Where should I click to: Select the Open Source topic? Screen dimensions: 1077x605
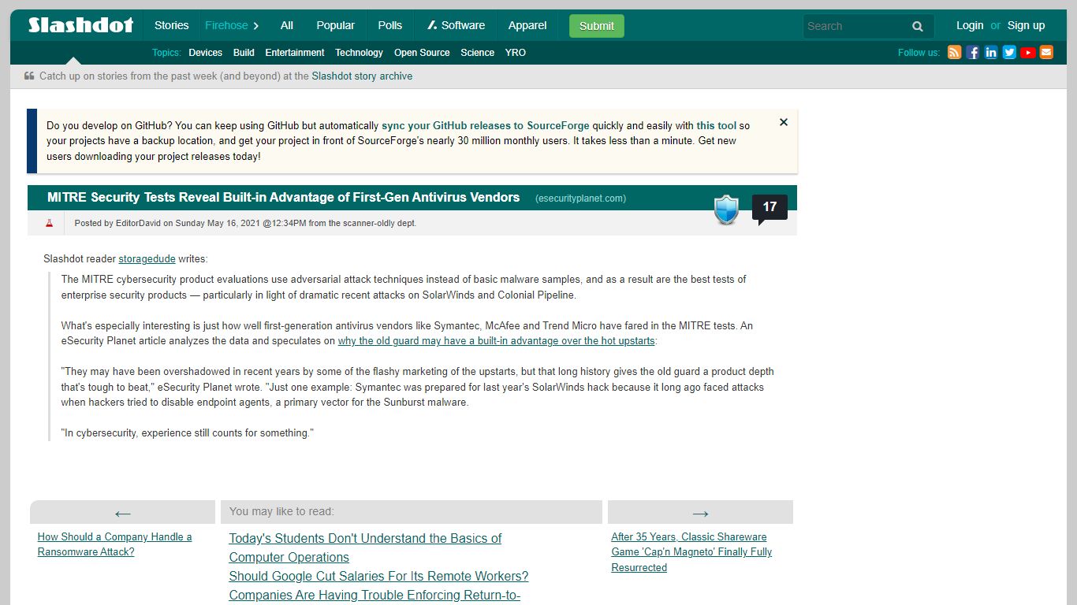pyautogui.click(x=422, y=53)
